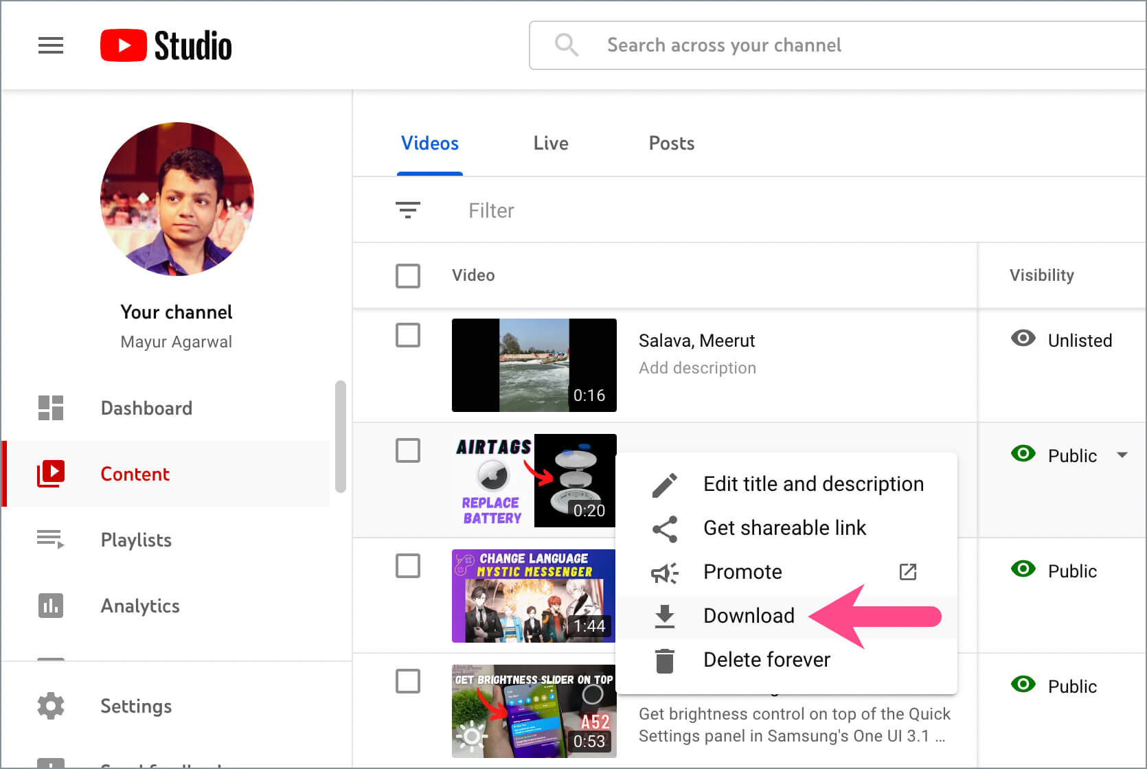This screenshot has width=1147, height=769.
Task: Click the sidebar vertical scrollbar
Action: pos(340,437)
